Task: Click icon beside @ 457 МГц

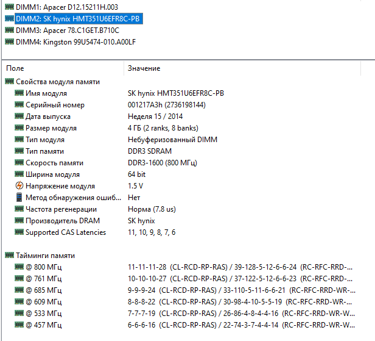Action: coord(19,325)
